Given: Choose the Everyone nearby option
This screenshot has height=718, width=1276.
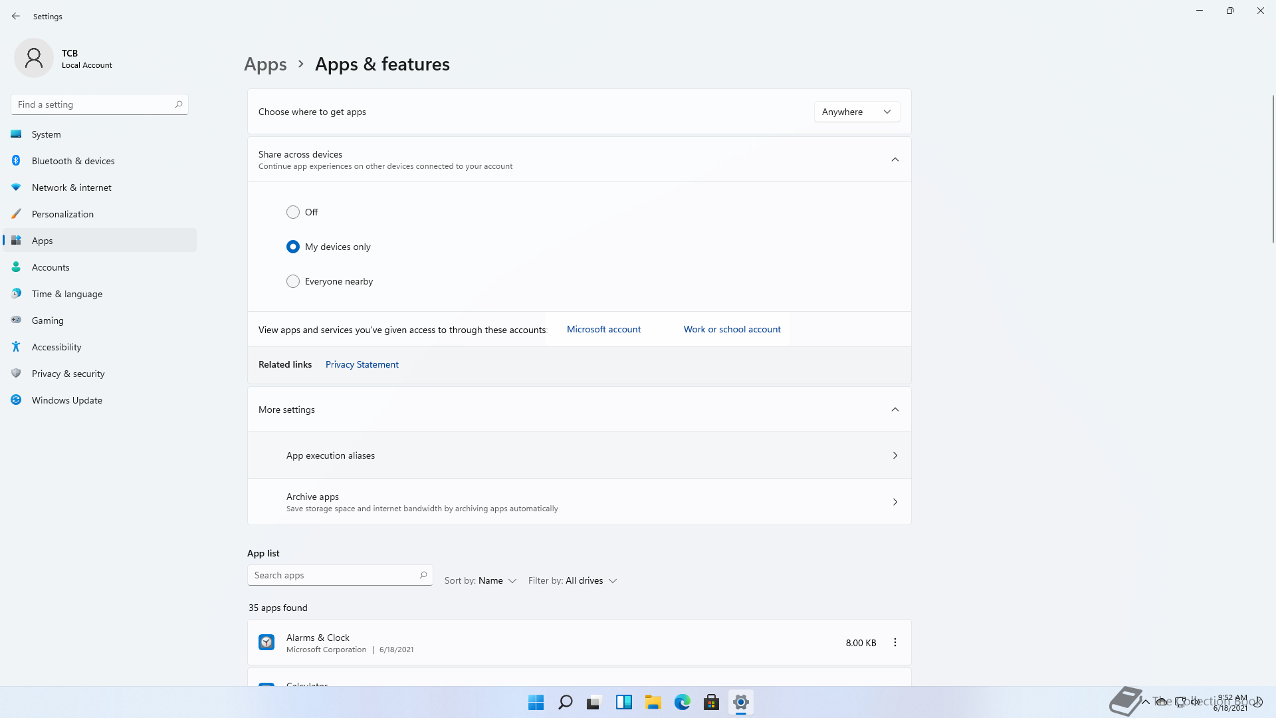Looking at the screenshot, I should coord(293,281).
